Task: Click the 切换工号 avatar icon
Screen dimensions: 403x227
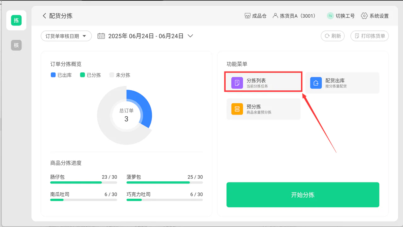Action: [330, 16]
